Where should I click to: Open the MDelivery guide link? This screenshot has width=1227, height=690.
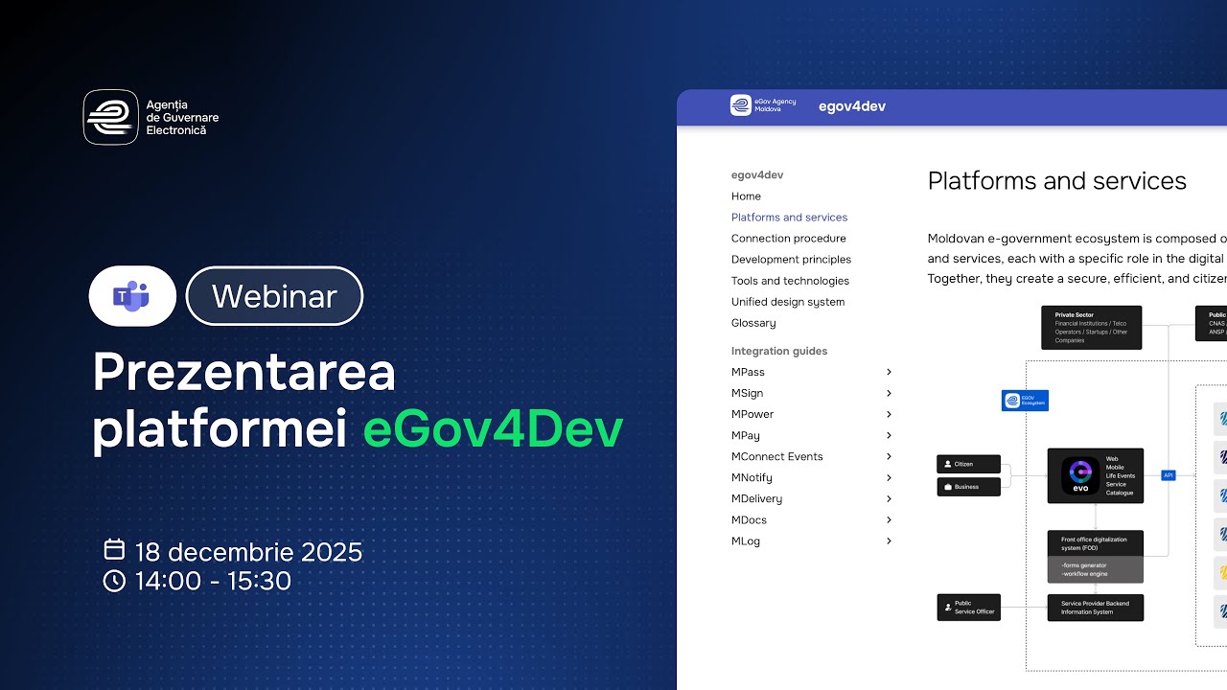[x=756, y=498]
